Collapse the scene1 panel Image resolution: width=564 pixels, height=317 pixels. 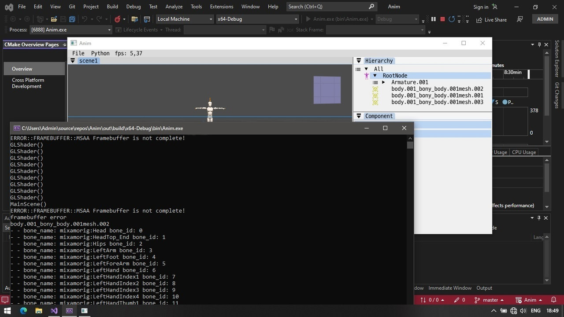73,61
